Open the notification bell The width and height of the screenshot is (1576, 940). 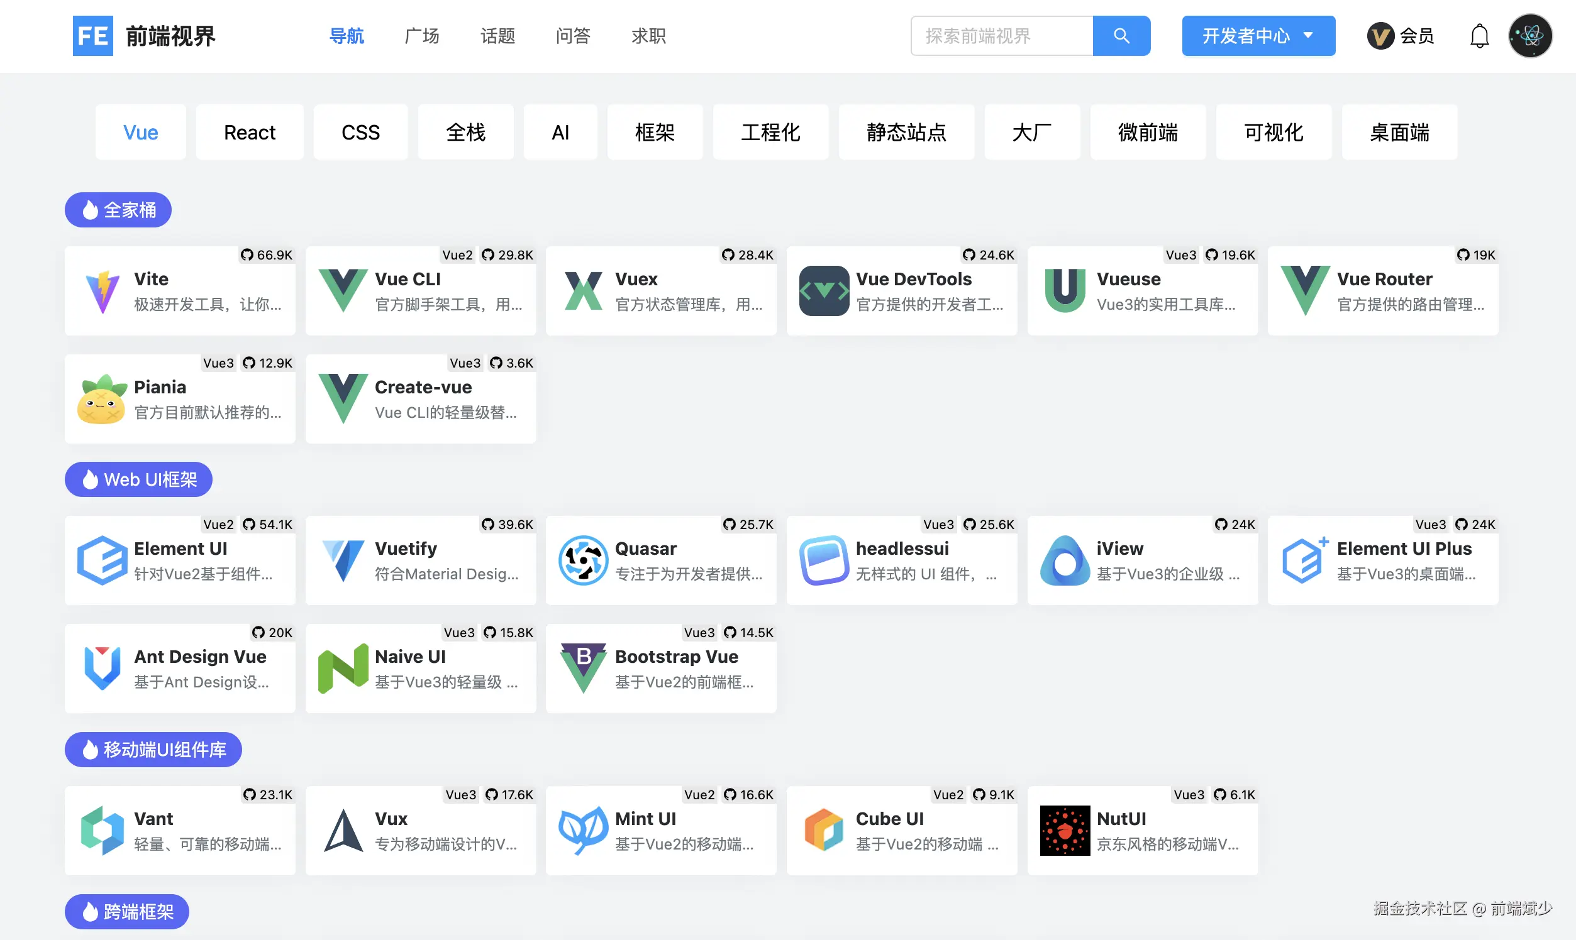coord(1479,36)
